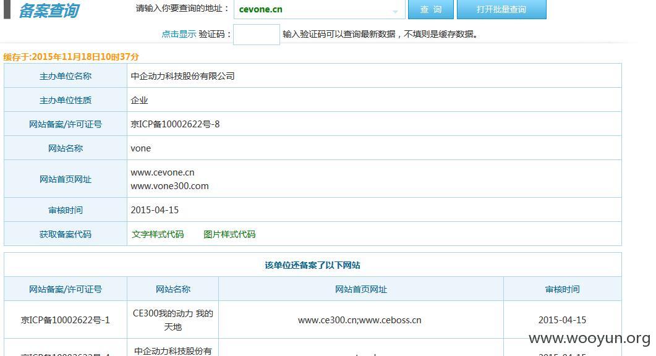
Task: Click the 缓存于 cache timestamp text
Action: pos(71,57)
